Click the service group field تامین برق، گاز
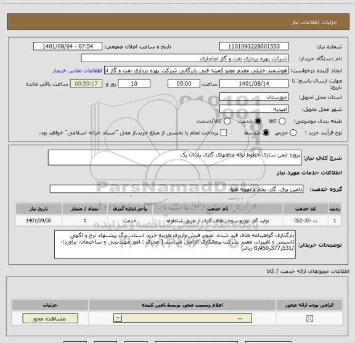 (x=176, y=189)
